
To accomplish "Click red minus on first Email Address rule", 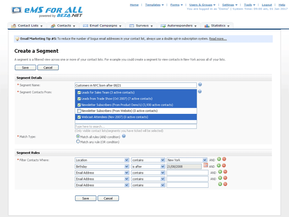I will pyautogui.click(x=225, y=172).
